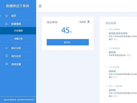This screenshot has height=103, width=137.
Task: Click the home icon beside 首页
Action: [x=7, y=16]
